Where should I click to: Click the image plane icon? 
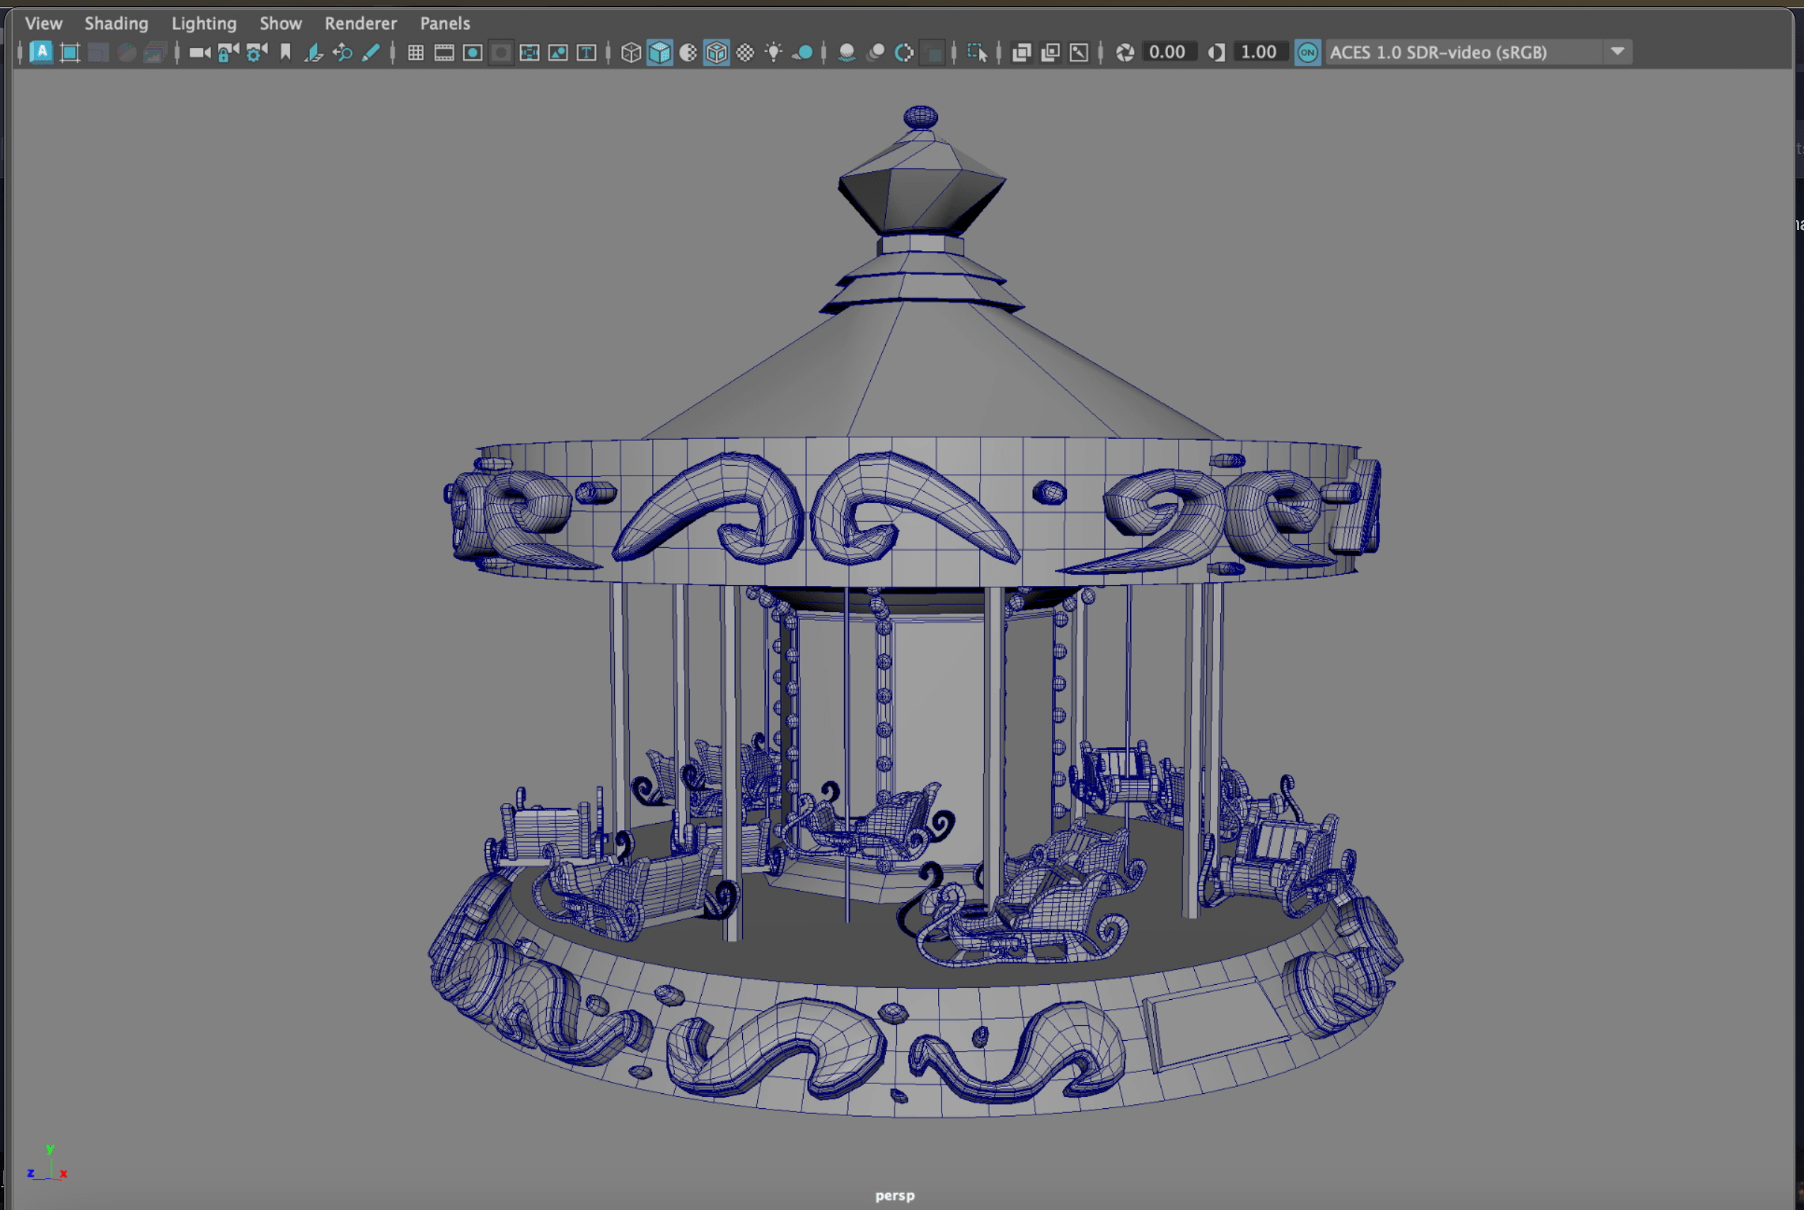314,52
